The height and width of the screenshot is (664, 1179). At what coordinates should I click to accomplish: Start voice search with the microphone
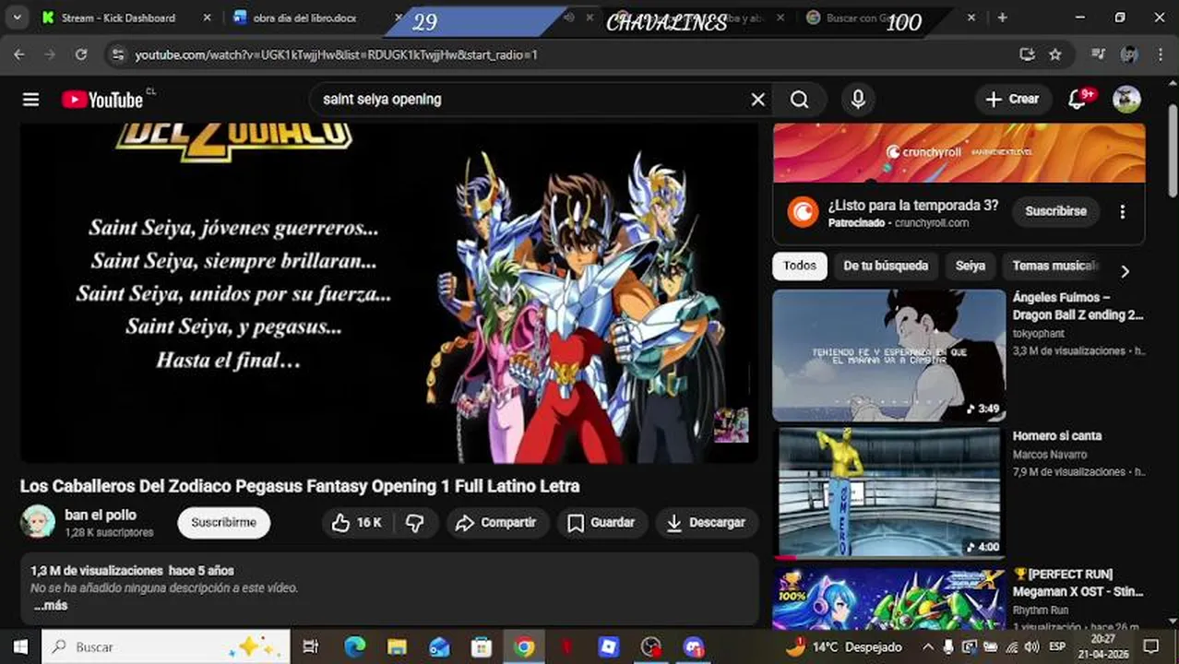pyautogui.click(x=858, y=100)
